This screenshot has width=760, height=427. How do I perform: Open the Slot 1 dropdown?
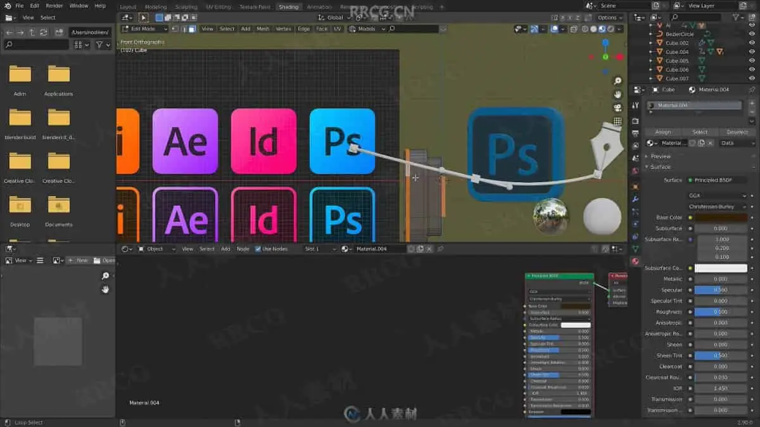[x=320, y=249]
